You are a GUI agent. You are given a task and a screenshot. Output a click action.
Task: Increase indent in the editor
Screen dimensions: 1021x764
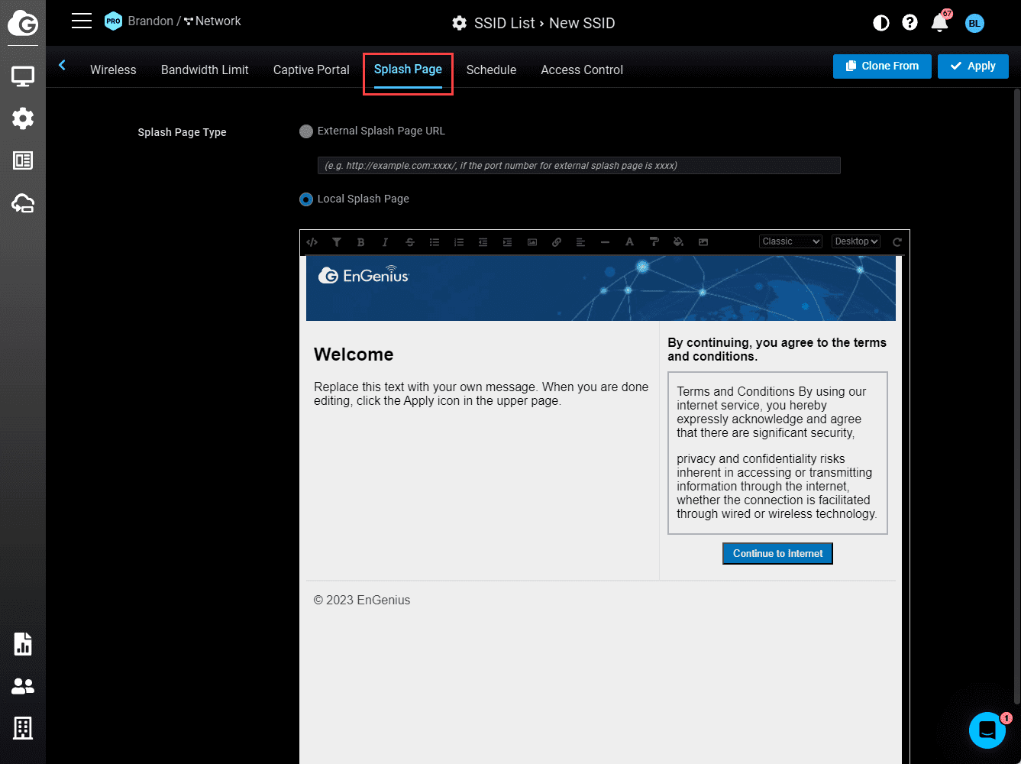[508, 242]
